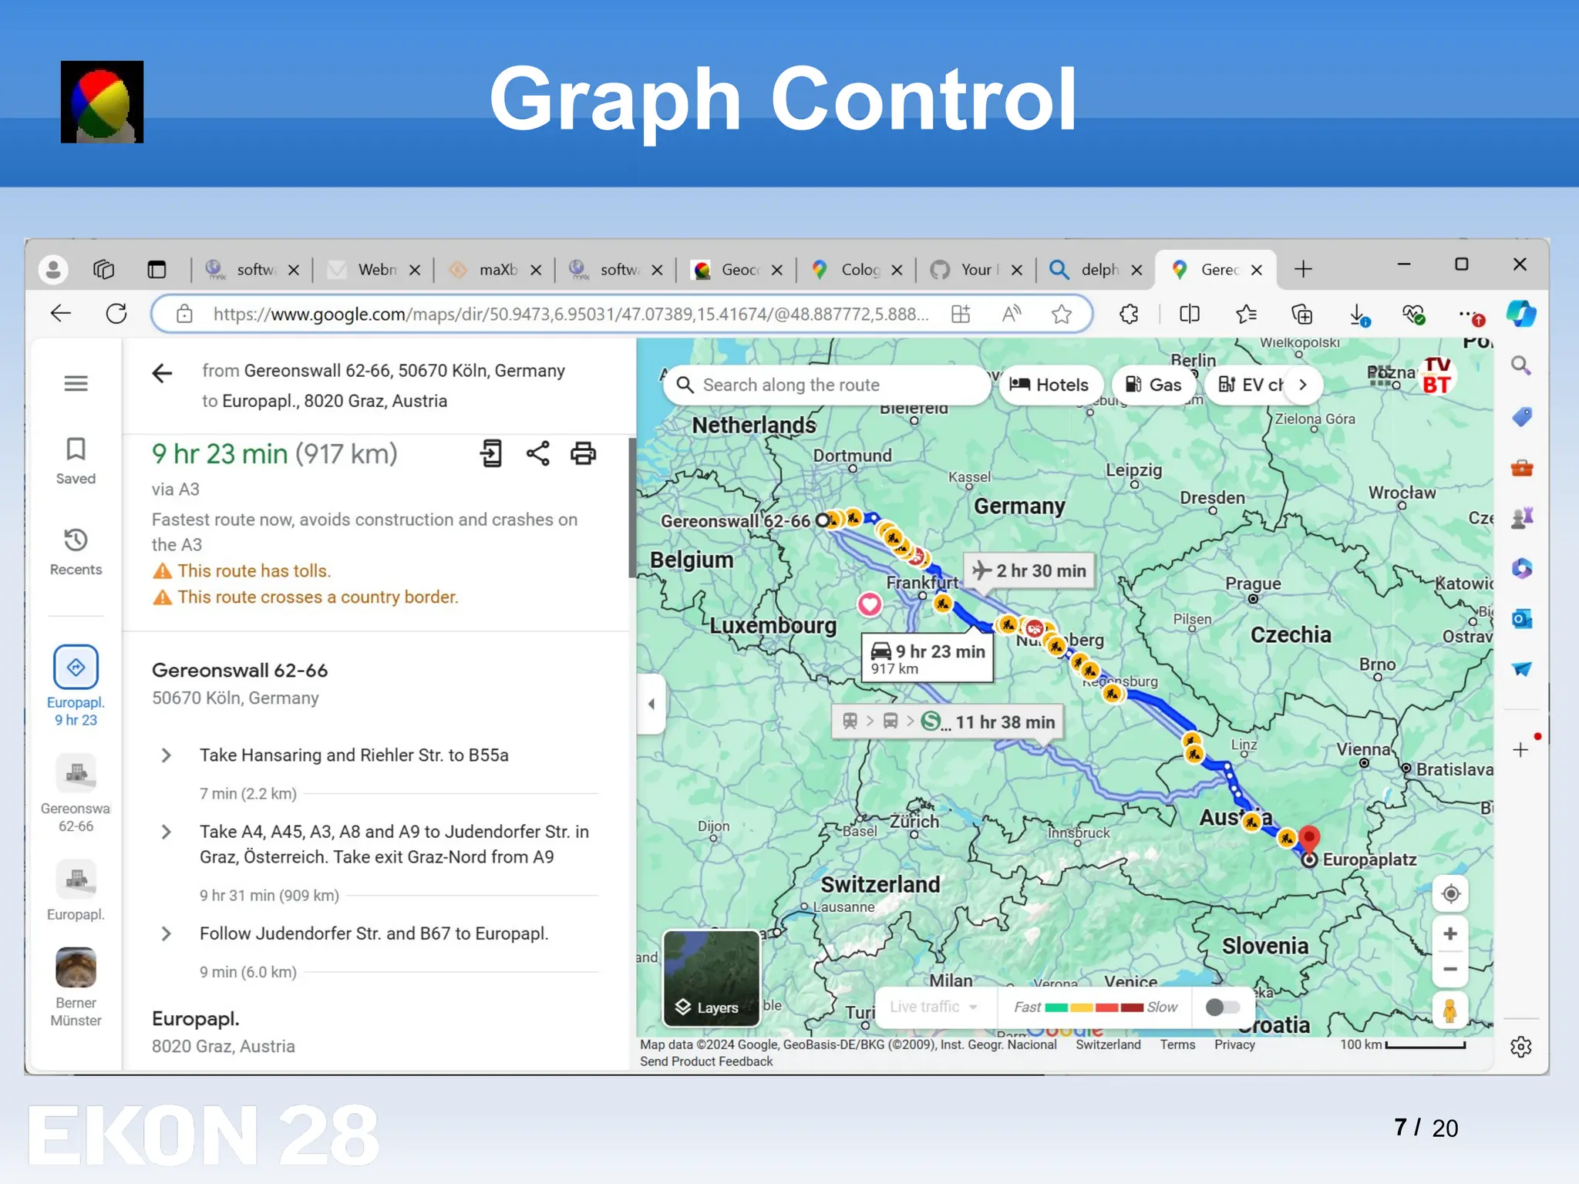
Task: Open the Privacy link on the map
Action: pyautogui.click(x=1234, y=1044)
